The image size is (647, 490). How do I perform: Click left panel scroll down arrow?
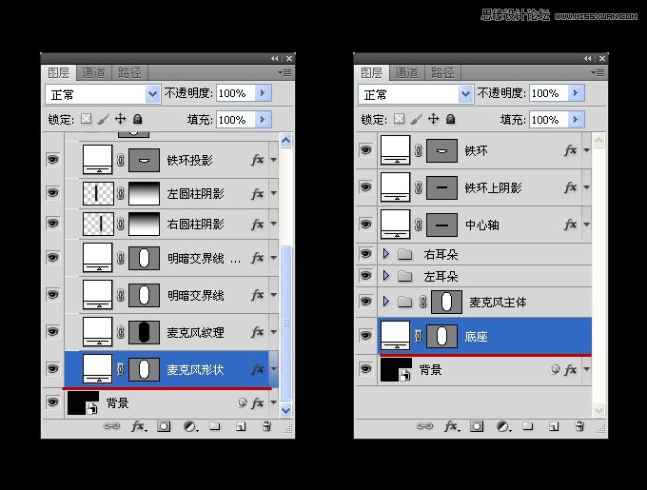pos(285,410)
